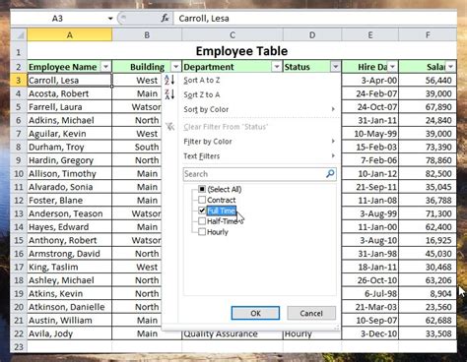Viewport: 467px width, 362px height.
Task: Click cell Allison, Timothy
Action: 70,173
